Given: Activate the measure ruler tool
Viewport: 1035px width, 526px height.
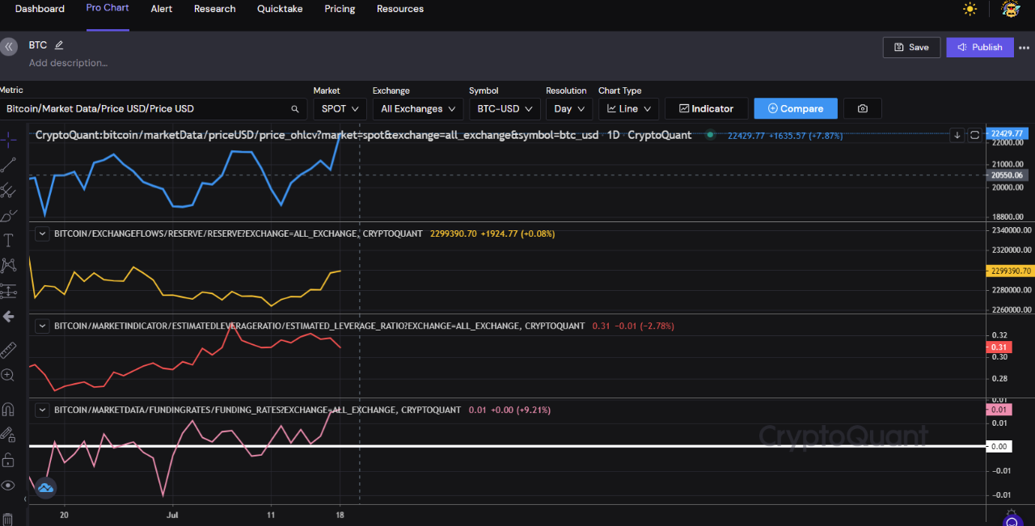Looking at the screenshot, I should click(x=9, y=349).
